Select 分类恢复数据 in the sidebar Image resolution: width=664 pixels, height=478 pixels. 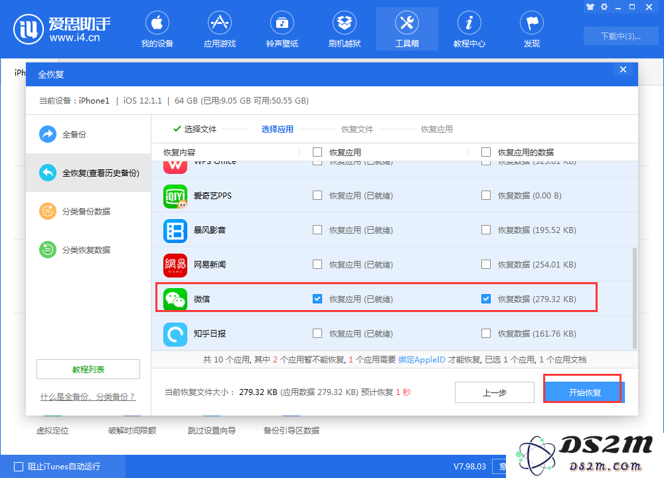(88, 250)
